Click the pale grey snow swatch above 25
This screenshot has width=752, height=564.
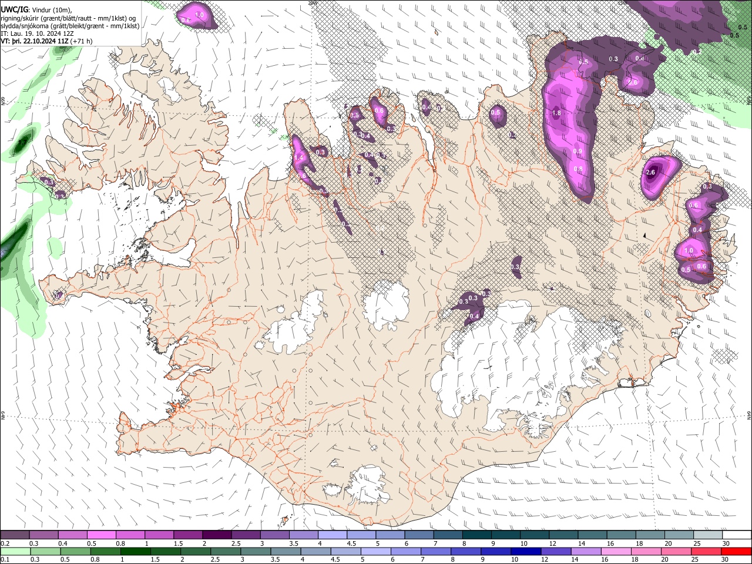tap(708, 535)
